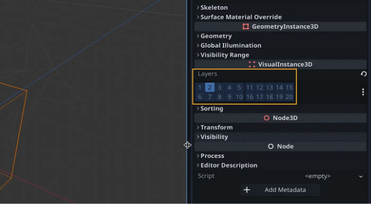Toggle render layer 11

point(250,87)
